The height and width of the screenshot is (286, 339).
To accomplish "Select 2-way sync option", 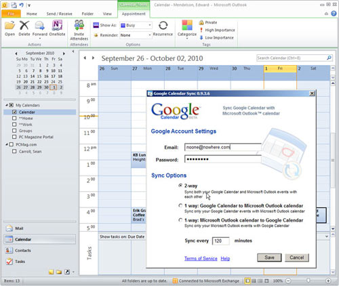I will tap(180, 186).
